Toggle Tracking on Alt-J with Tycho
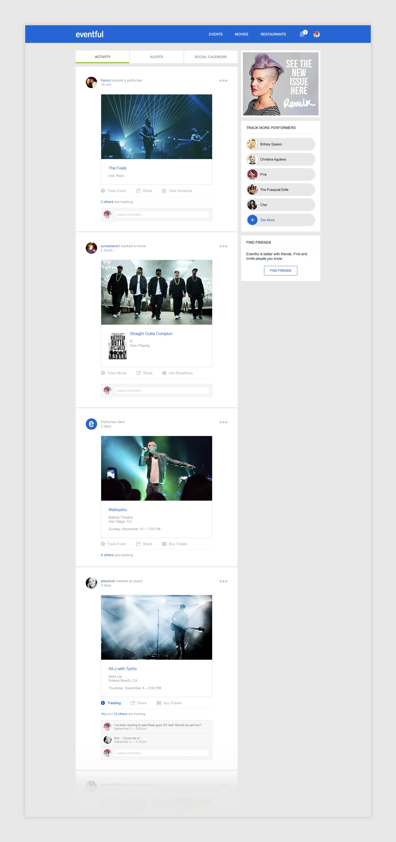The width and height of the screenshot is (396, 842). point(111,703)
